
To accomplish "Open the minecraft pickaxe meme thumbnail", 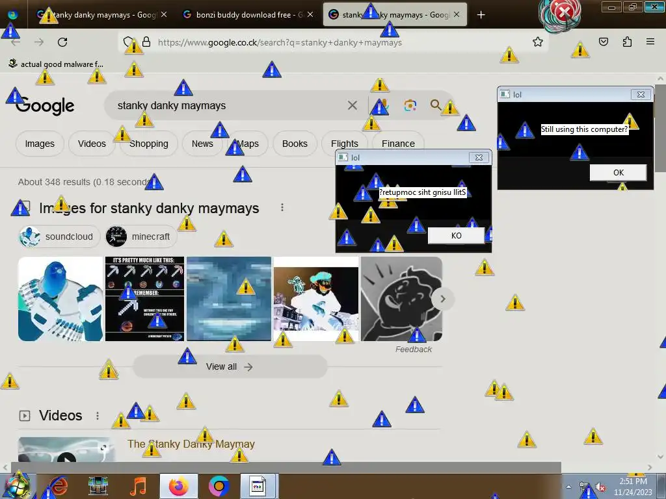I will pyautogui.click(x=144, y=299).
